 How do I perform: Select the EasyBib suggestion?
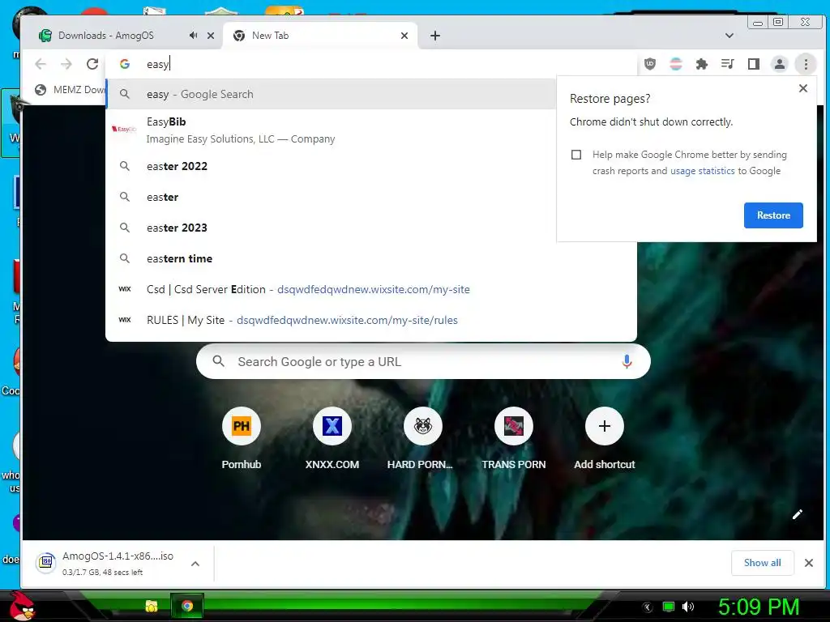[332, 130]
